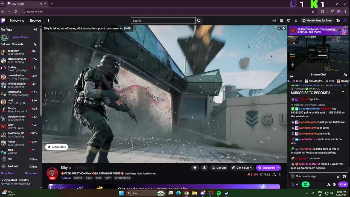
Task: Click the bits diamond icon in the top bar
Action: pyautogui.click(x=296, y=21)
